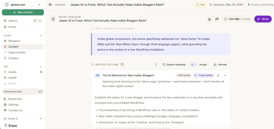
Task: Click the Health heartbeat icon
Action: click(5, 78)
